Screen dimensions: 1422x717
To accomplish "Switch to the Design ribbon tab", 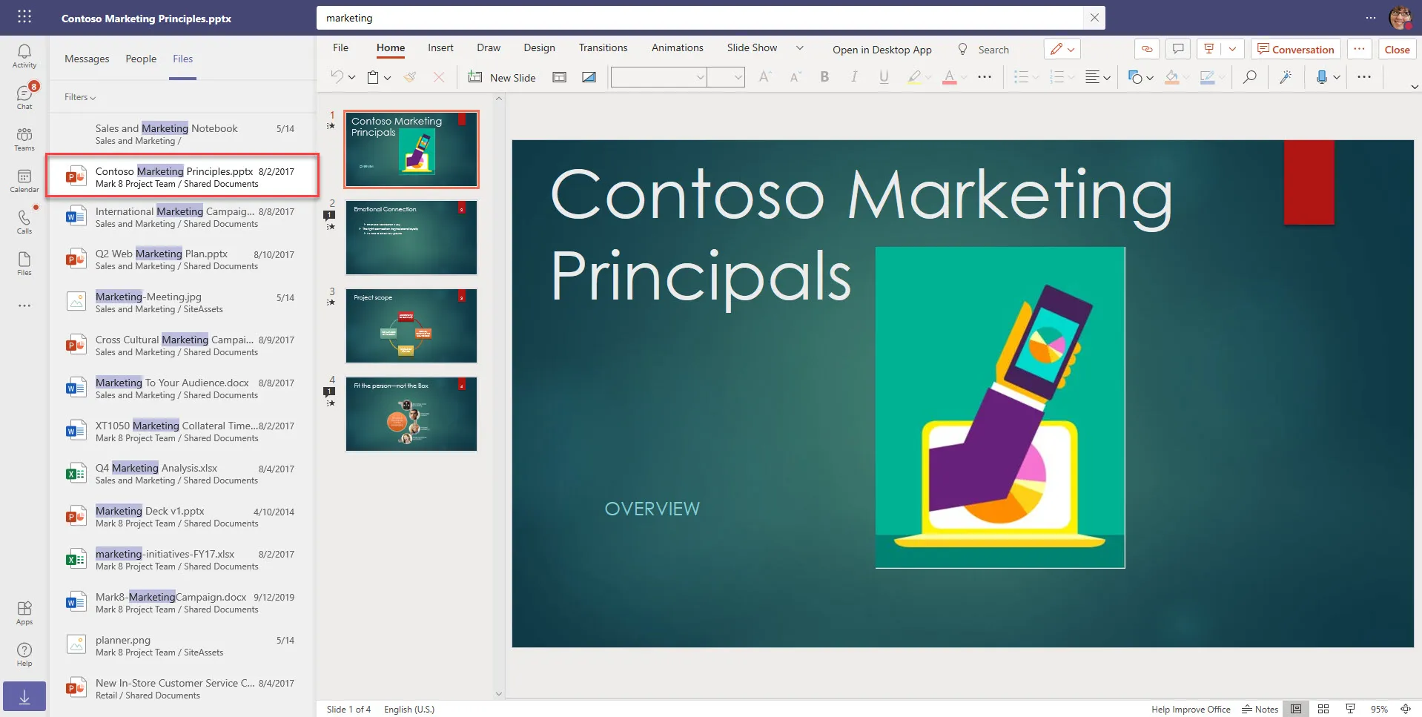I will click(x=539, y=47).
